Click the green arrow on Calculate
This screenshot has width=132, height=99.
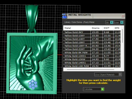(x=102, y=89)
